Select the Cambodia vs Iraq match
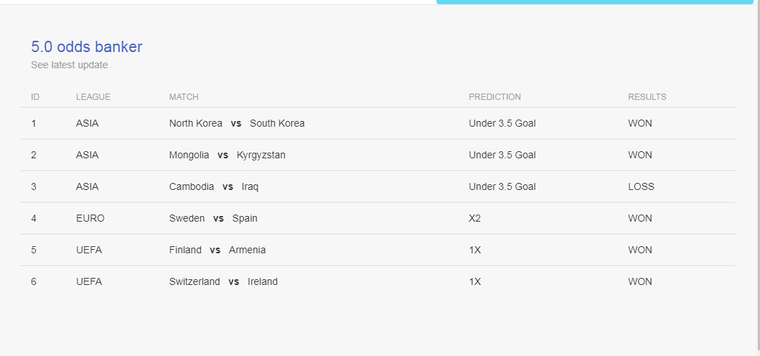The width and height of the screenshot is (760, 356). click(214, 186)
